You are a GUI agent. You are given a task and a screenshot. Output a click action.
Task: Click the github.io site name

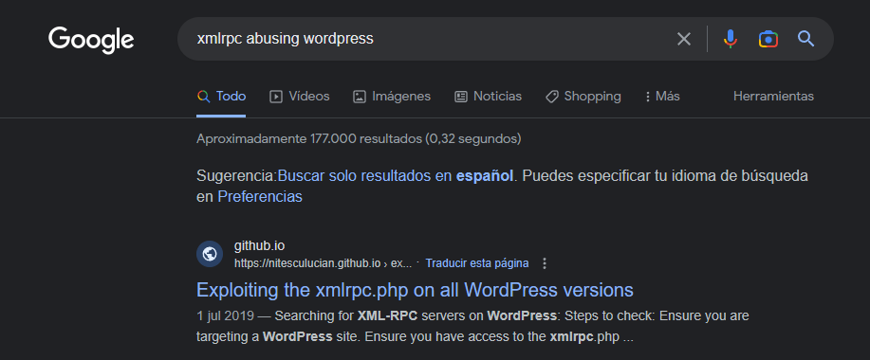tap(259, 246)
